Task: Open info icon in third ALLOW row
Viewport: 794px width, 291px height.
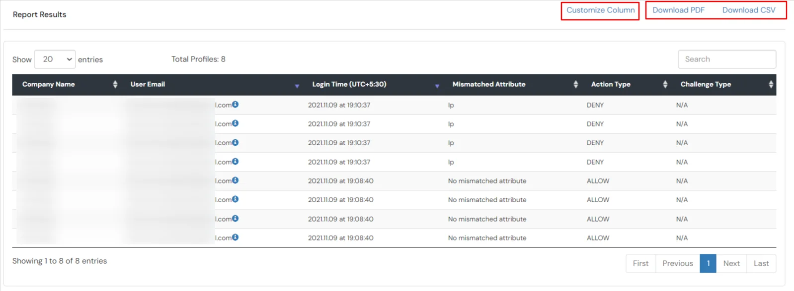Action: click(x=236, y=218)
